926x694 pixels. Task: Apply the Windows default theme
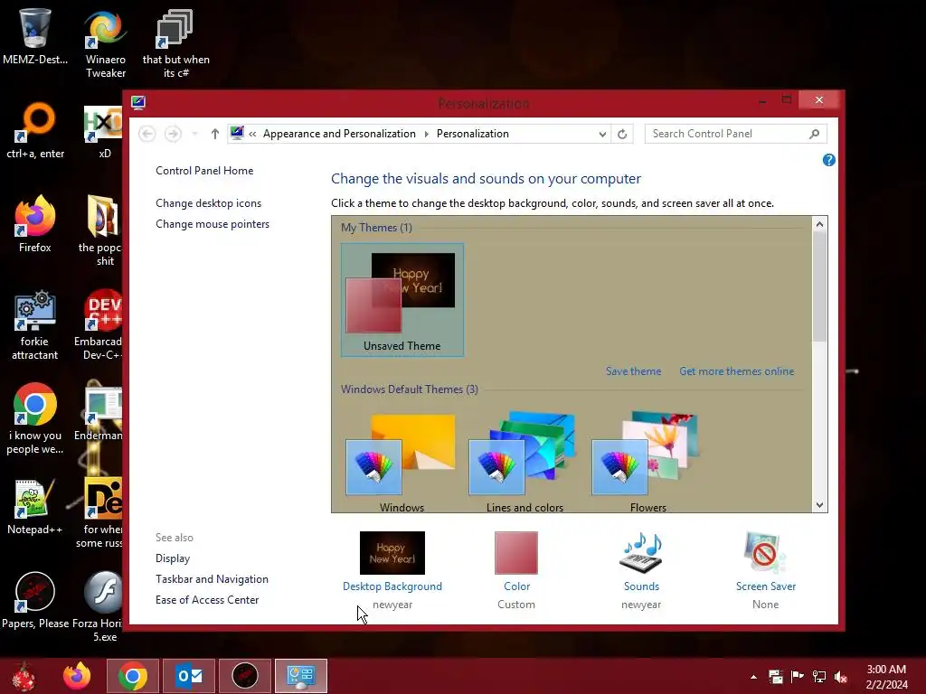point(402,462)
